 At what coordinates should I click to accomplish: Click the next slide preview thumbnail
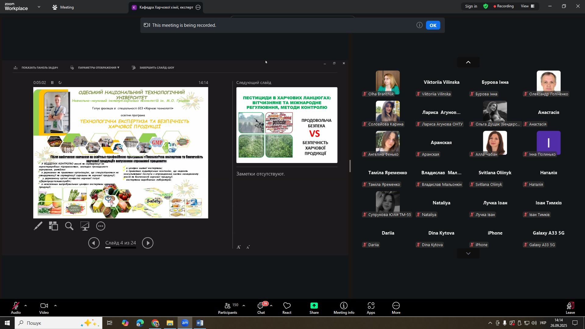286,125
